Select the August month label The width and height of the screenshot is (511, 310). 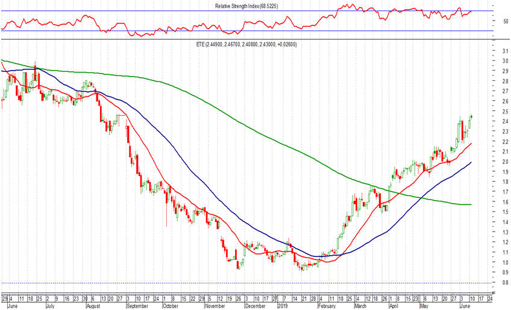point(93,306)
